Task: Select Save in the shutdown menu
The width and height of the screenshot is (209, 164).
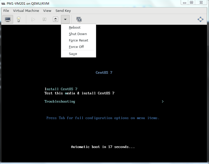Action: pyautogui.click(x=78, y=54)
